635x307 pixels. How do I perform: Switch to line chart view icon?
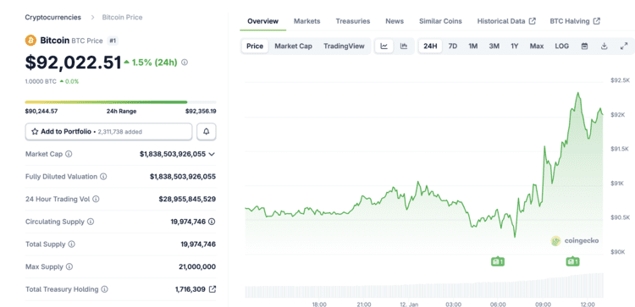click(x=384, y=47)
